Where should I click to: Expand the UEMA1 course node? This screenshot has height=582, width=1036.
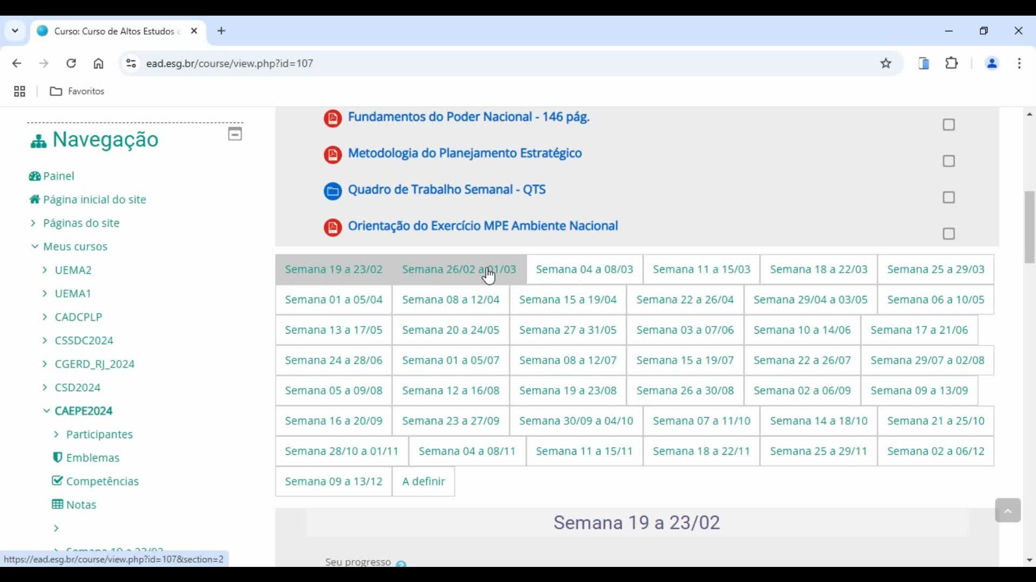(x=45, y=294)
